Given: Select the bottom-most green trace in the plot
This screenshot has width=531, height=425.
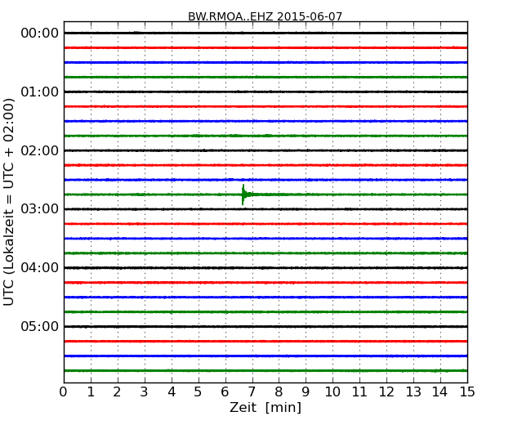Looking at the screenshot, I should [x=265, y=370].
